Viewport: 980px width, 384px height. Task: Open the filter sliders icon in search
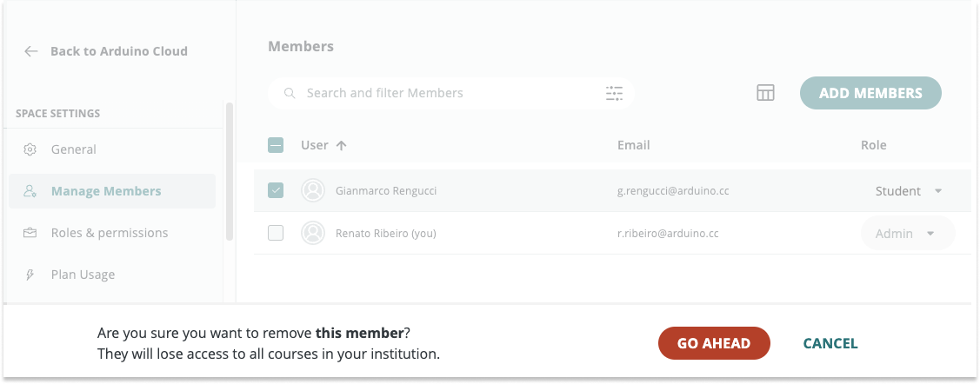point(615,93)
